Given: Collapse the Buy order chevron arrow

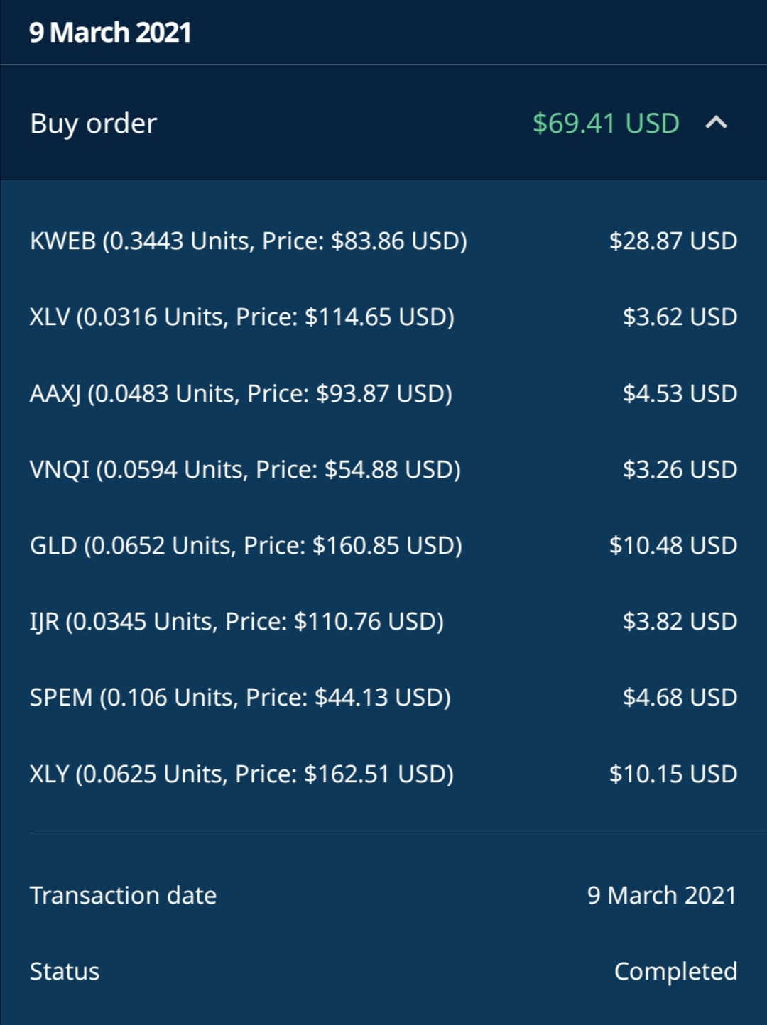Looking at the screenshot, I should tap(716, 123).
